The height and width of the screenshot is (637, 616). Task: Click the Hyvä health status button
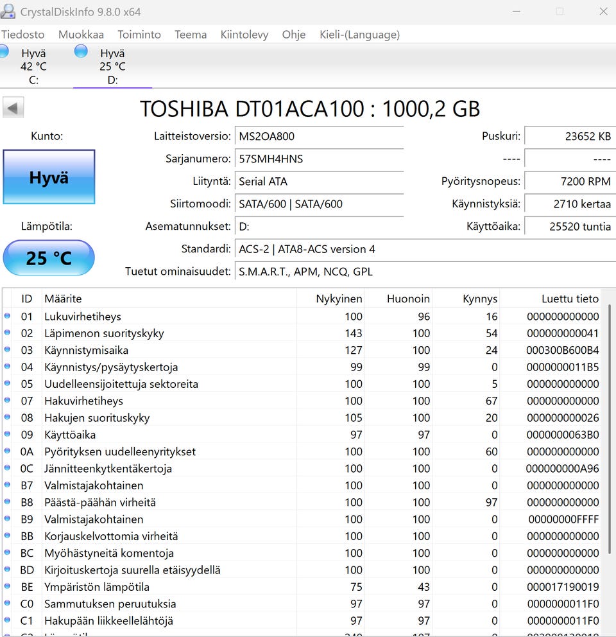[x=49, y=177]
